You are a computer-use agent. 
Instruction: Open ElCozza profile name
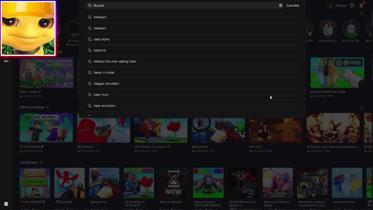(341, 6)
